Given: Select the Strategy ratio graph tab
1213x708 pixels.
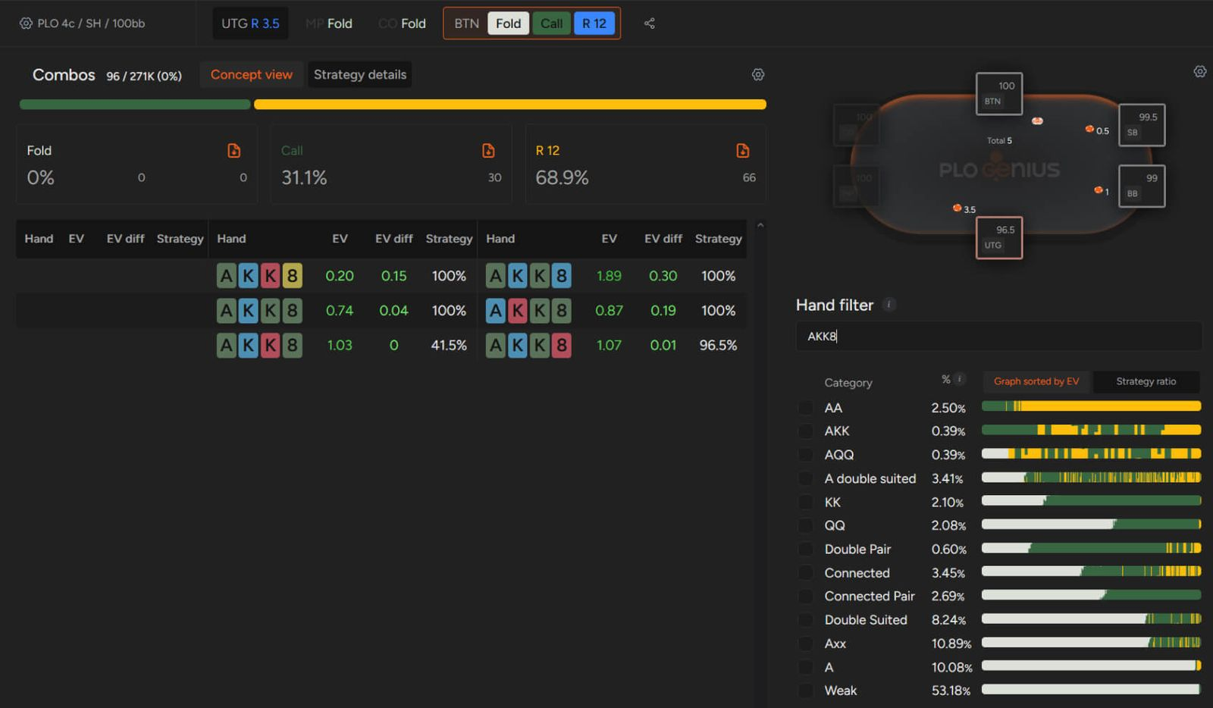Looking at the screenshot, I should click(1146, 381).
